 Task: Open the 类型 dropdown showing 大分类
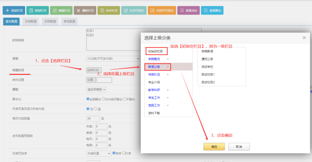tap(113, 59)
